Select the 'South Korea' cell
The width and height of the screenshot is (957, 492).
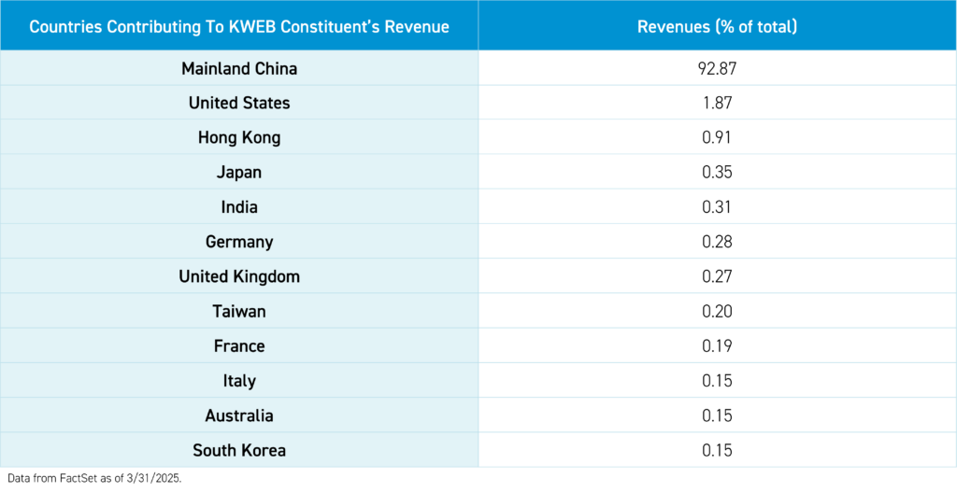click(x=239, y=451)
